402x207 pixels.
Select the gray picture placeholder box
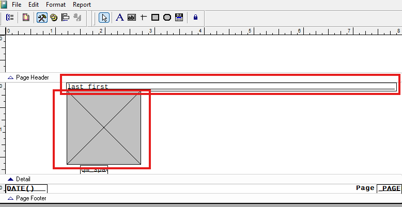[x=104, y=128]
